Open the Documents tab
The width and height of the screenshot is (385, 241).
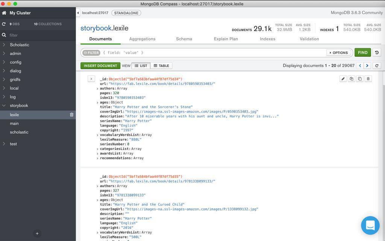[100, 39]
